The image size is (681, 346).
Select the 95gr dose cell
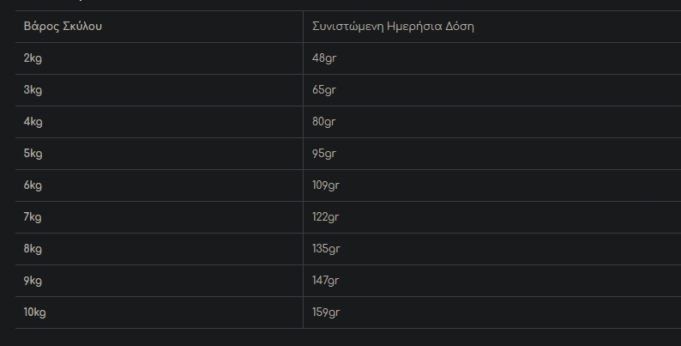(323, 154)
